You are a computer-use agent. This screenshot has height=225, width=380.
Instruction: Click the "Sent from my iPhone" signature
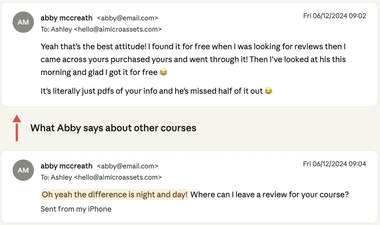(76, 209)
